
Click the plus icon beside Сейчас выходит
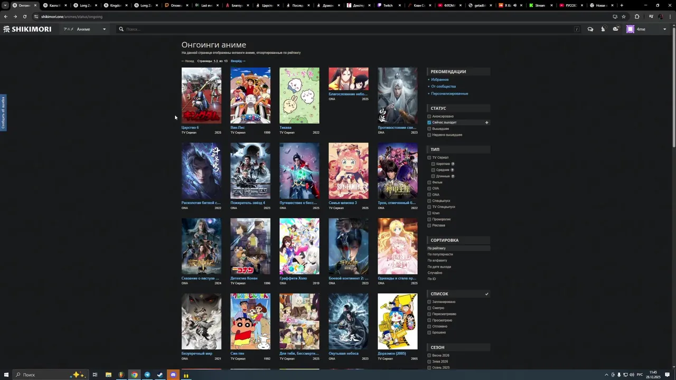click(487, 122)
